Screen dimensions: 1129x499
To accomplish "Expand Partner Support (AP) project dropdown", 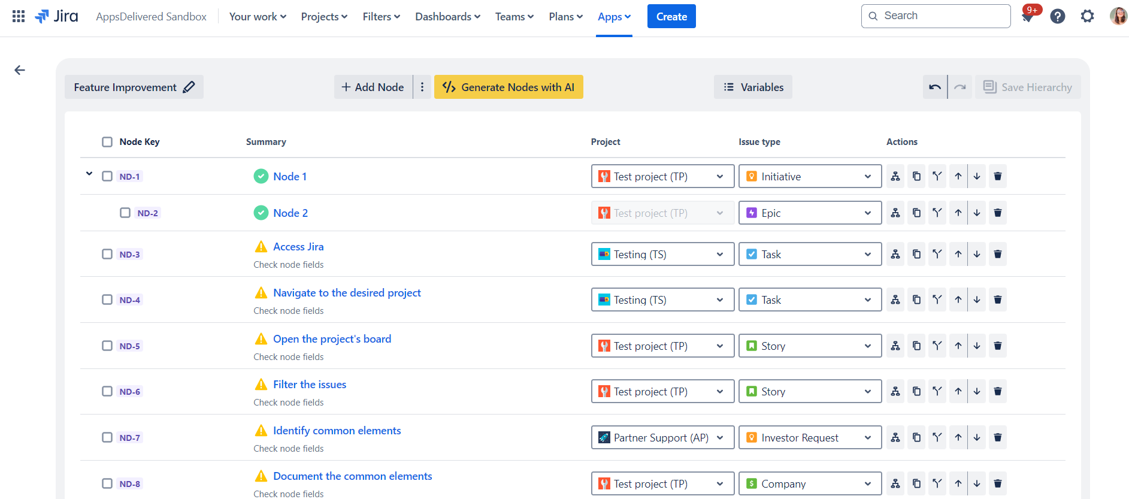I will coord(662,437).
